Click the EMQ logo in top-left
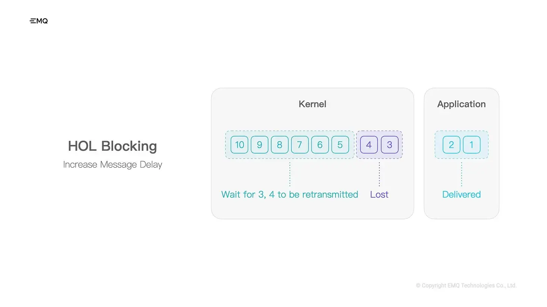 tap(39, 21)
